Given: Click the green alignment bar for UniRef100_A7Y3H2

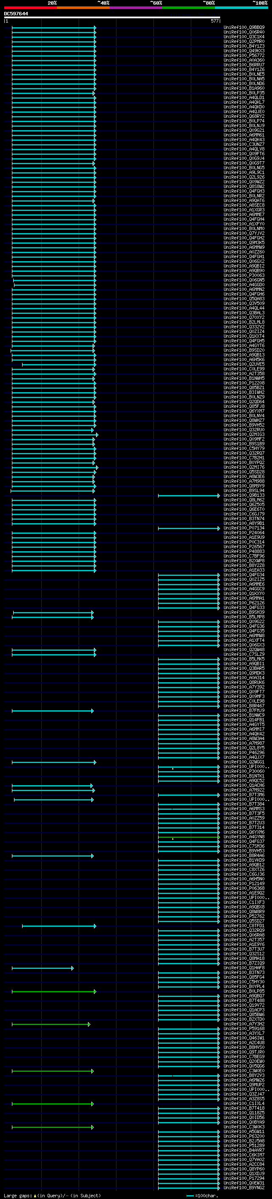Looking at the screenshot, I should (51, 1025).
